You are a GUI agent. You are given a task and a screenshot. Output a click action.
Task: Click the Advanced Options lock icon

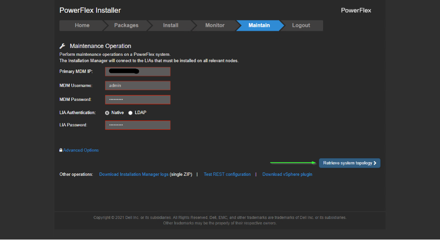61,150
